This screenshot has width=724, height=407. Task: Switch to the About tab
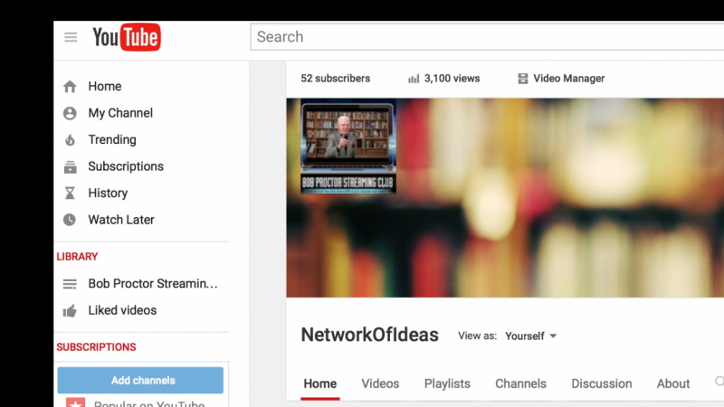pos(673,383)
